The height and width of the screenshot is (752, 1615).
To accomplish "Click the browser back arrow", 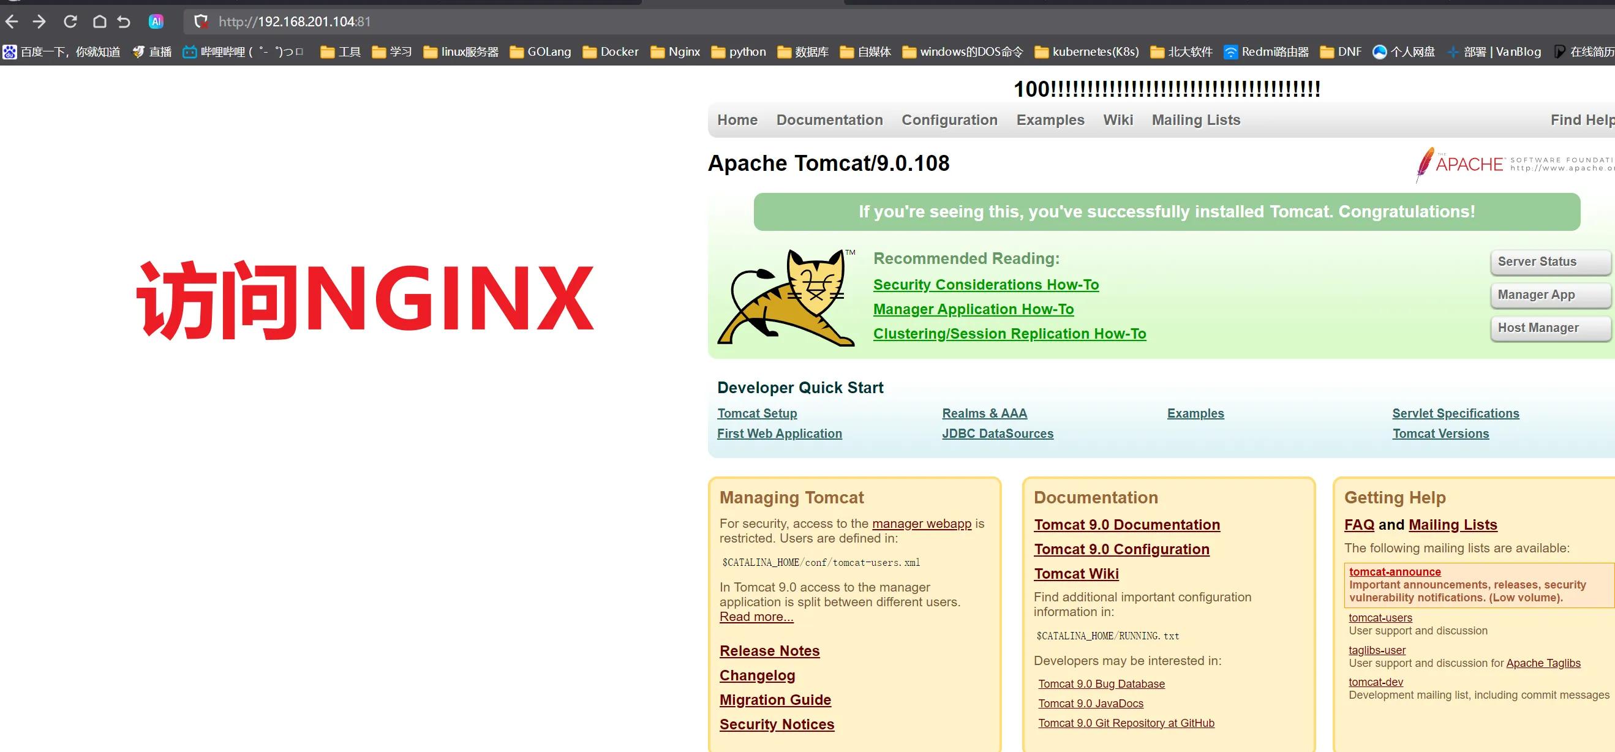I will [12, 22].
